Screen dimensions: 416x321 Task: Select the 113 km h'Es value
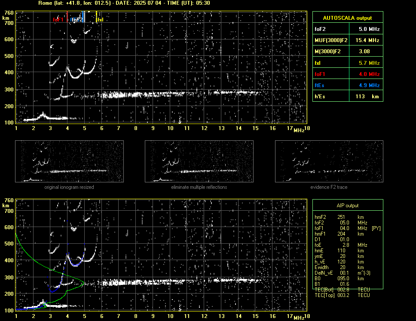pyautogui.click(x=367, y=97)
